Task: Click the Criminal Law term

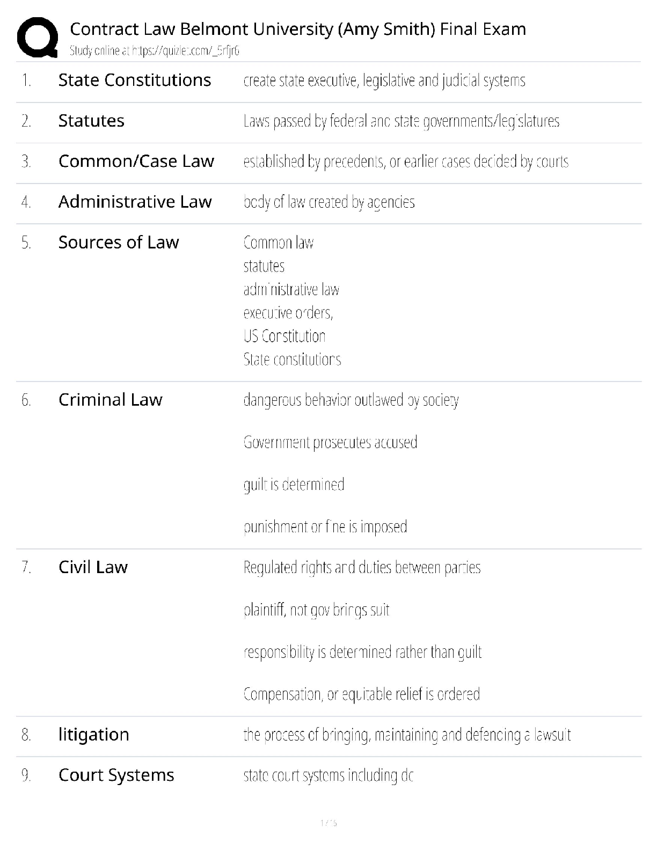Action: 110,400
